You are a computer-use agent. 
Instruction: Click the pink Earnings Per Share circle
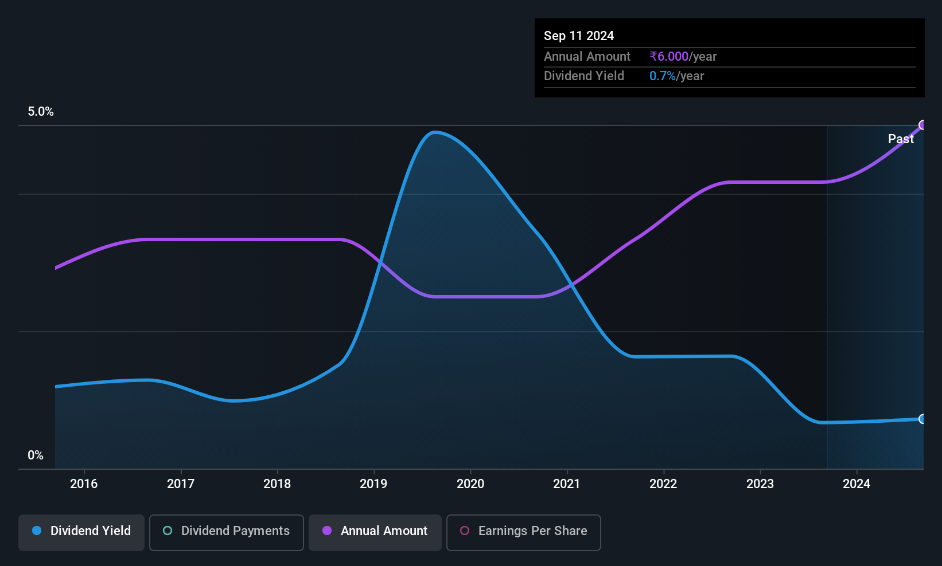click(x=465, y=530)
